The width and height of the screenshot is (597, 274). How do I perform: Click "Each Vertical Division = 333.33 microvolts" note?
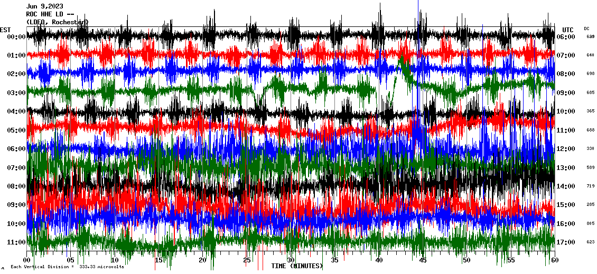tap(67, 267)
